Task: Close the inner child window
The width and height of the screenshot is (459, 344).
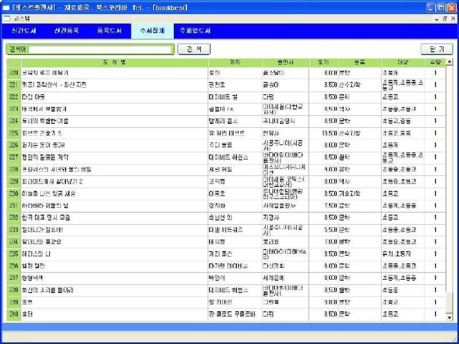Action: pos(453,19)
